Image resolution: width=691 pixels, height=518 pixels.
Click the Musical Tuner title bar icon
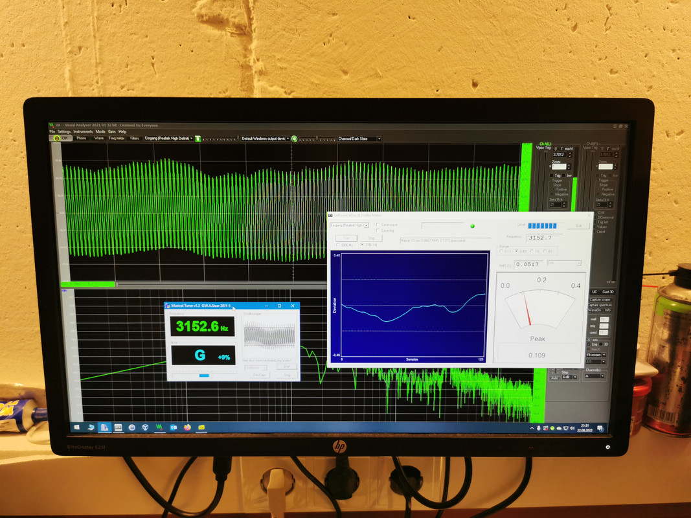[x=168, y=306]
